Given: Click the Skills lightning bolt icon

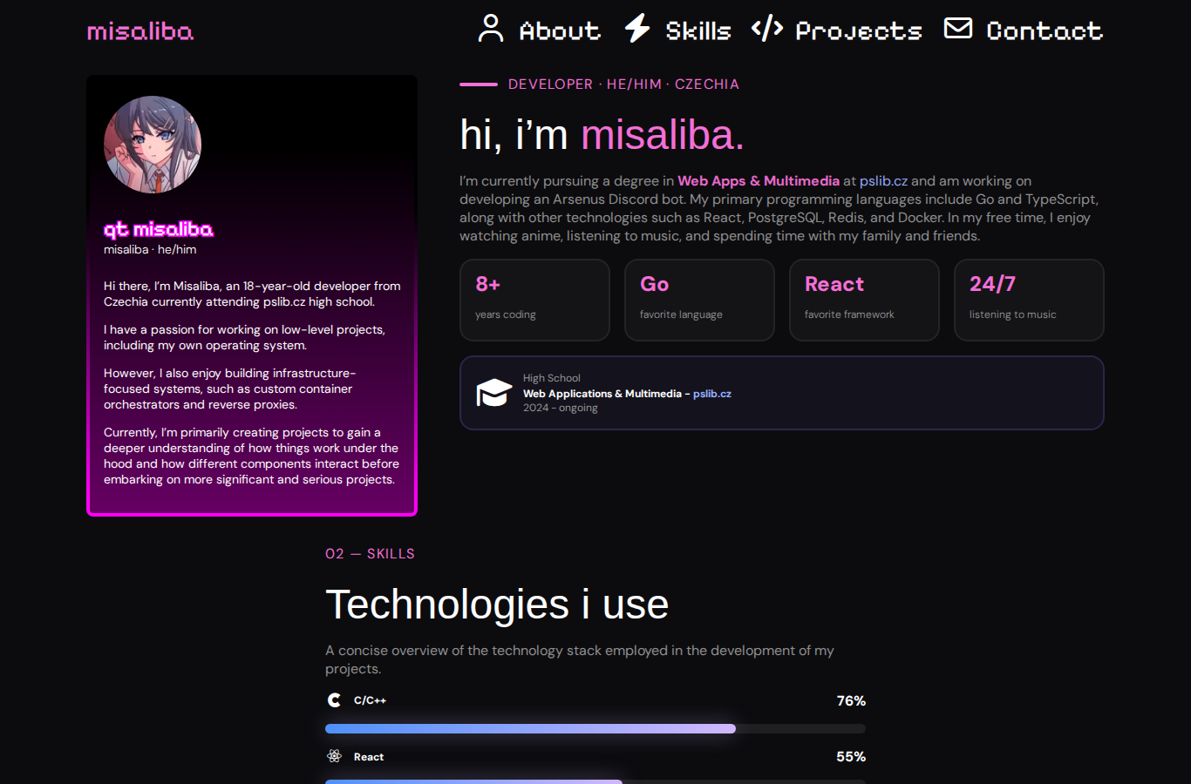Looking at the screenshot, I should click(x=637, y=29).
